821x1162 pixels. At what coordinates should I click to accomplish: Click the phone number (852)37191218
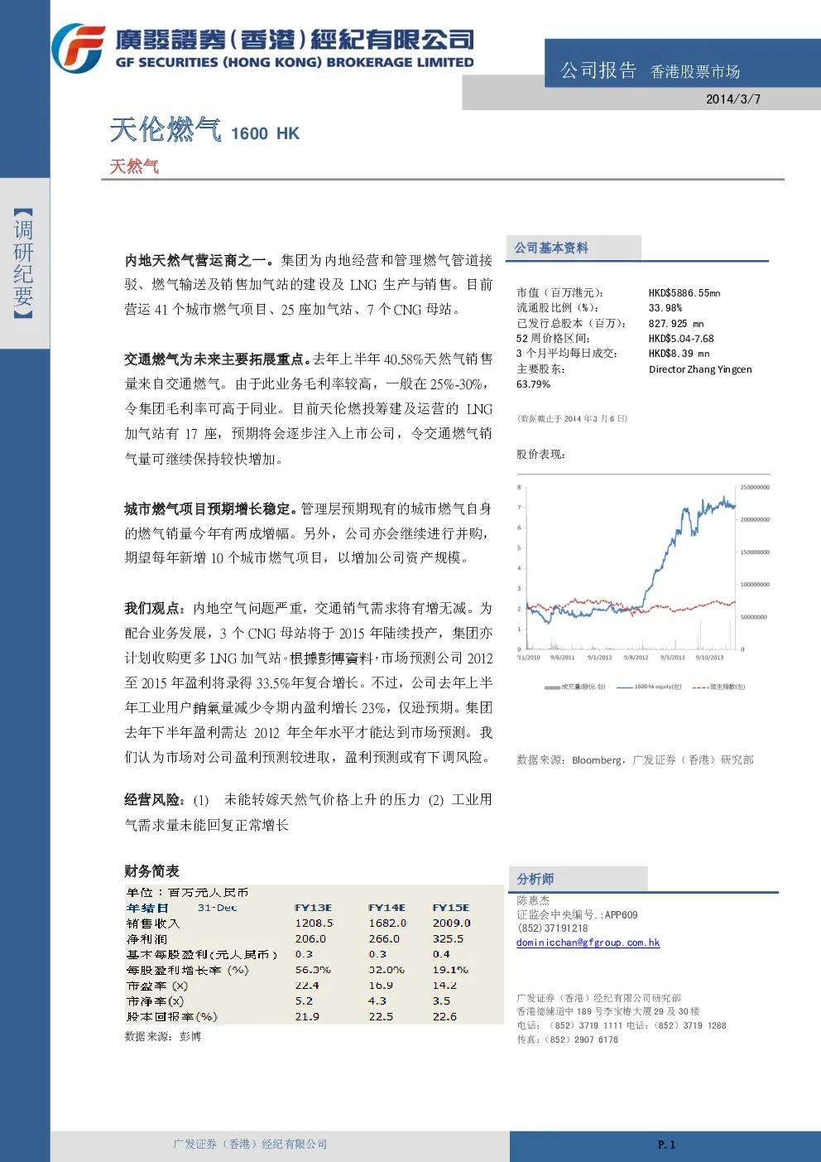click(552, 928)
